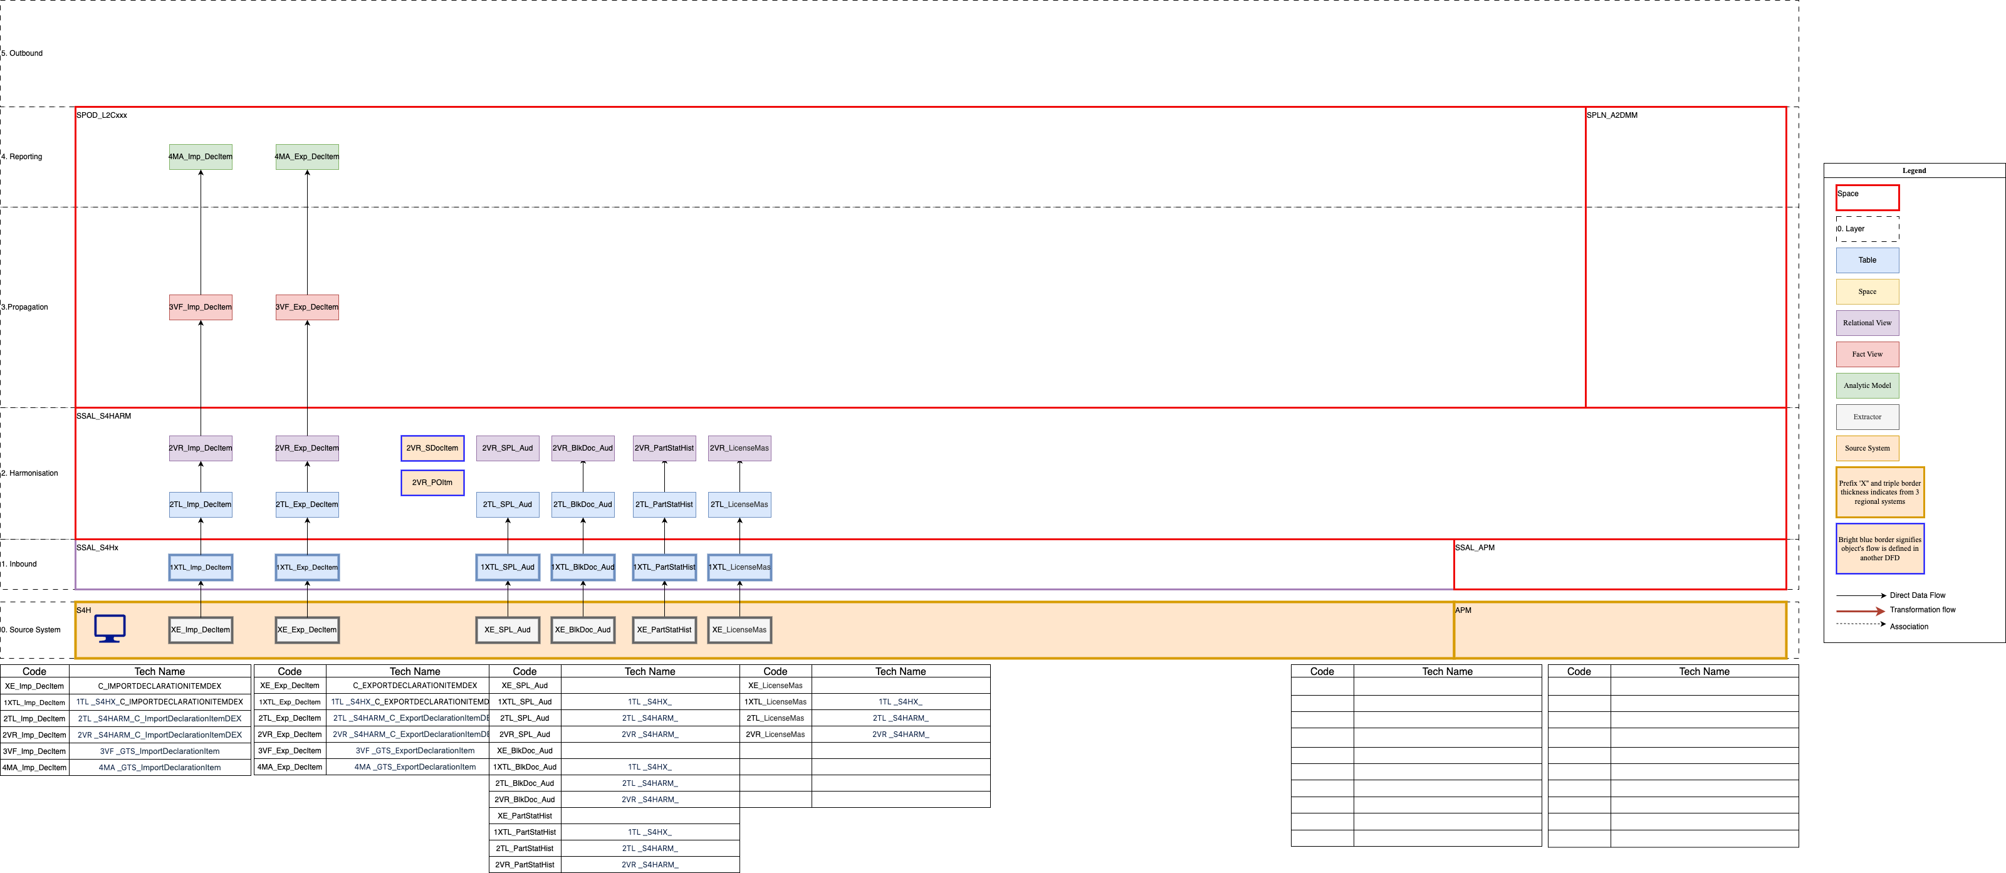
Task: Click the 3VF_Imp_DecItem fact view node
Action: [x=200, y=307]
